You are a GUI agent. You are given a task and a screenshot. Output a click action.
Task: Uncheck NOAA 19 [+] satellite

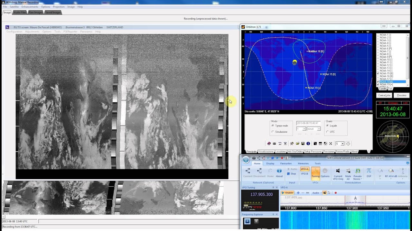pos(378,84)
